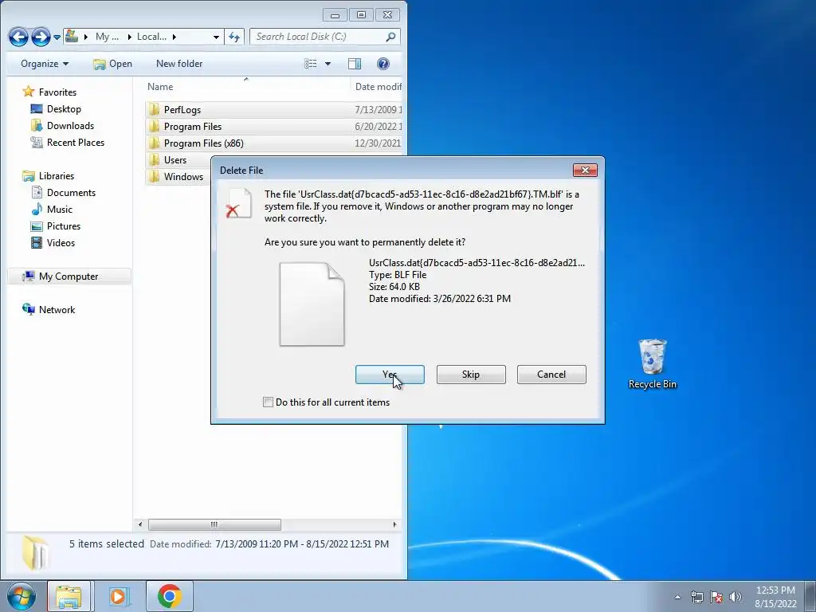Click the Explorer Back navigation arrow

pos(18,37)
